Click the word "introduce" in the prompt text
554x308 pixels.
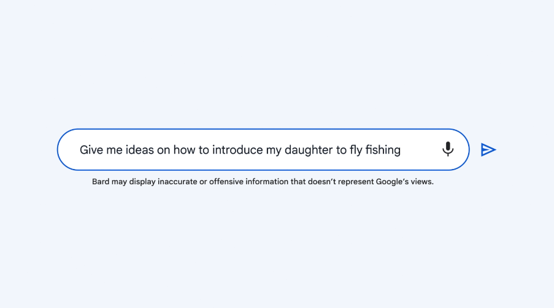237,150
